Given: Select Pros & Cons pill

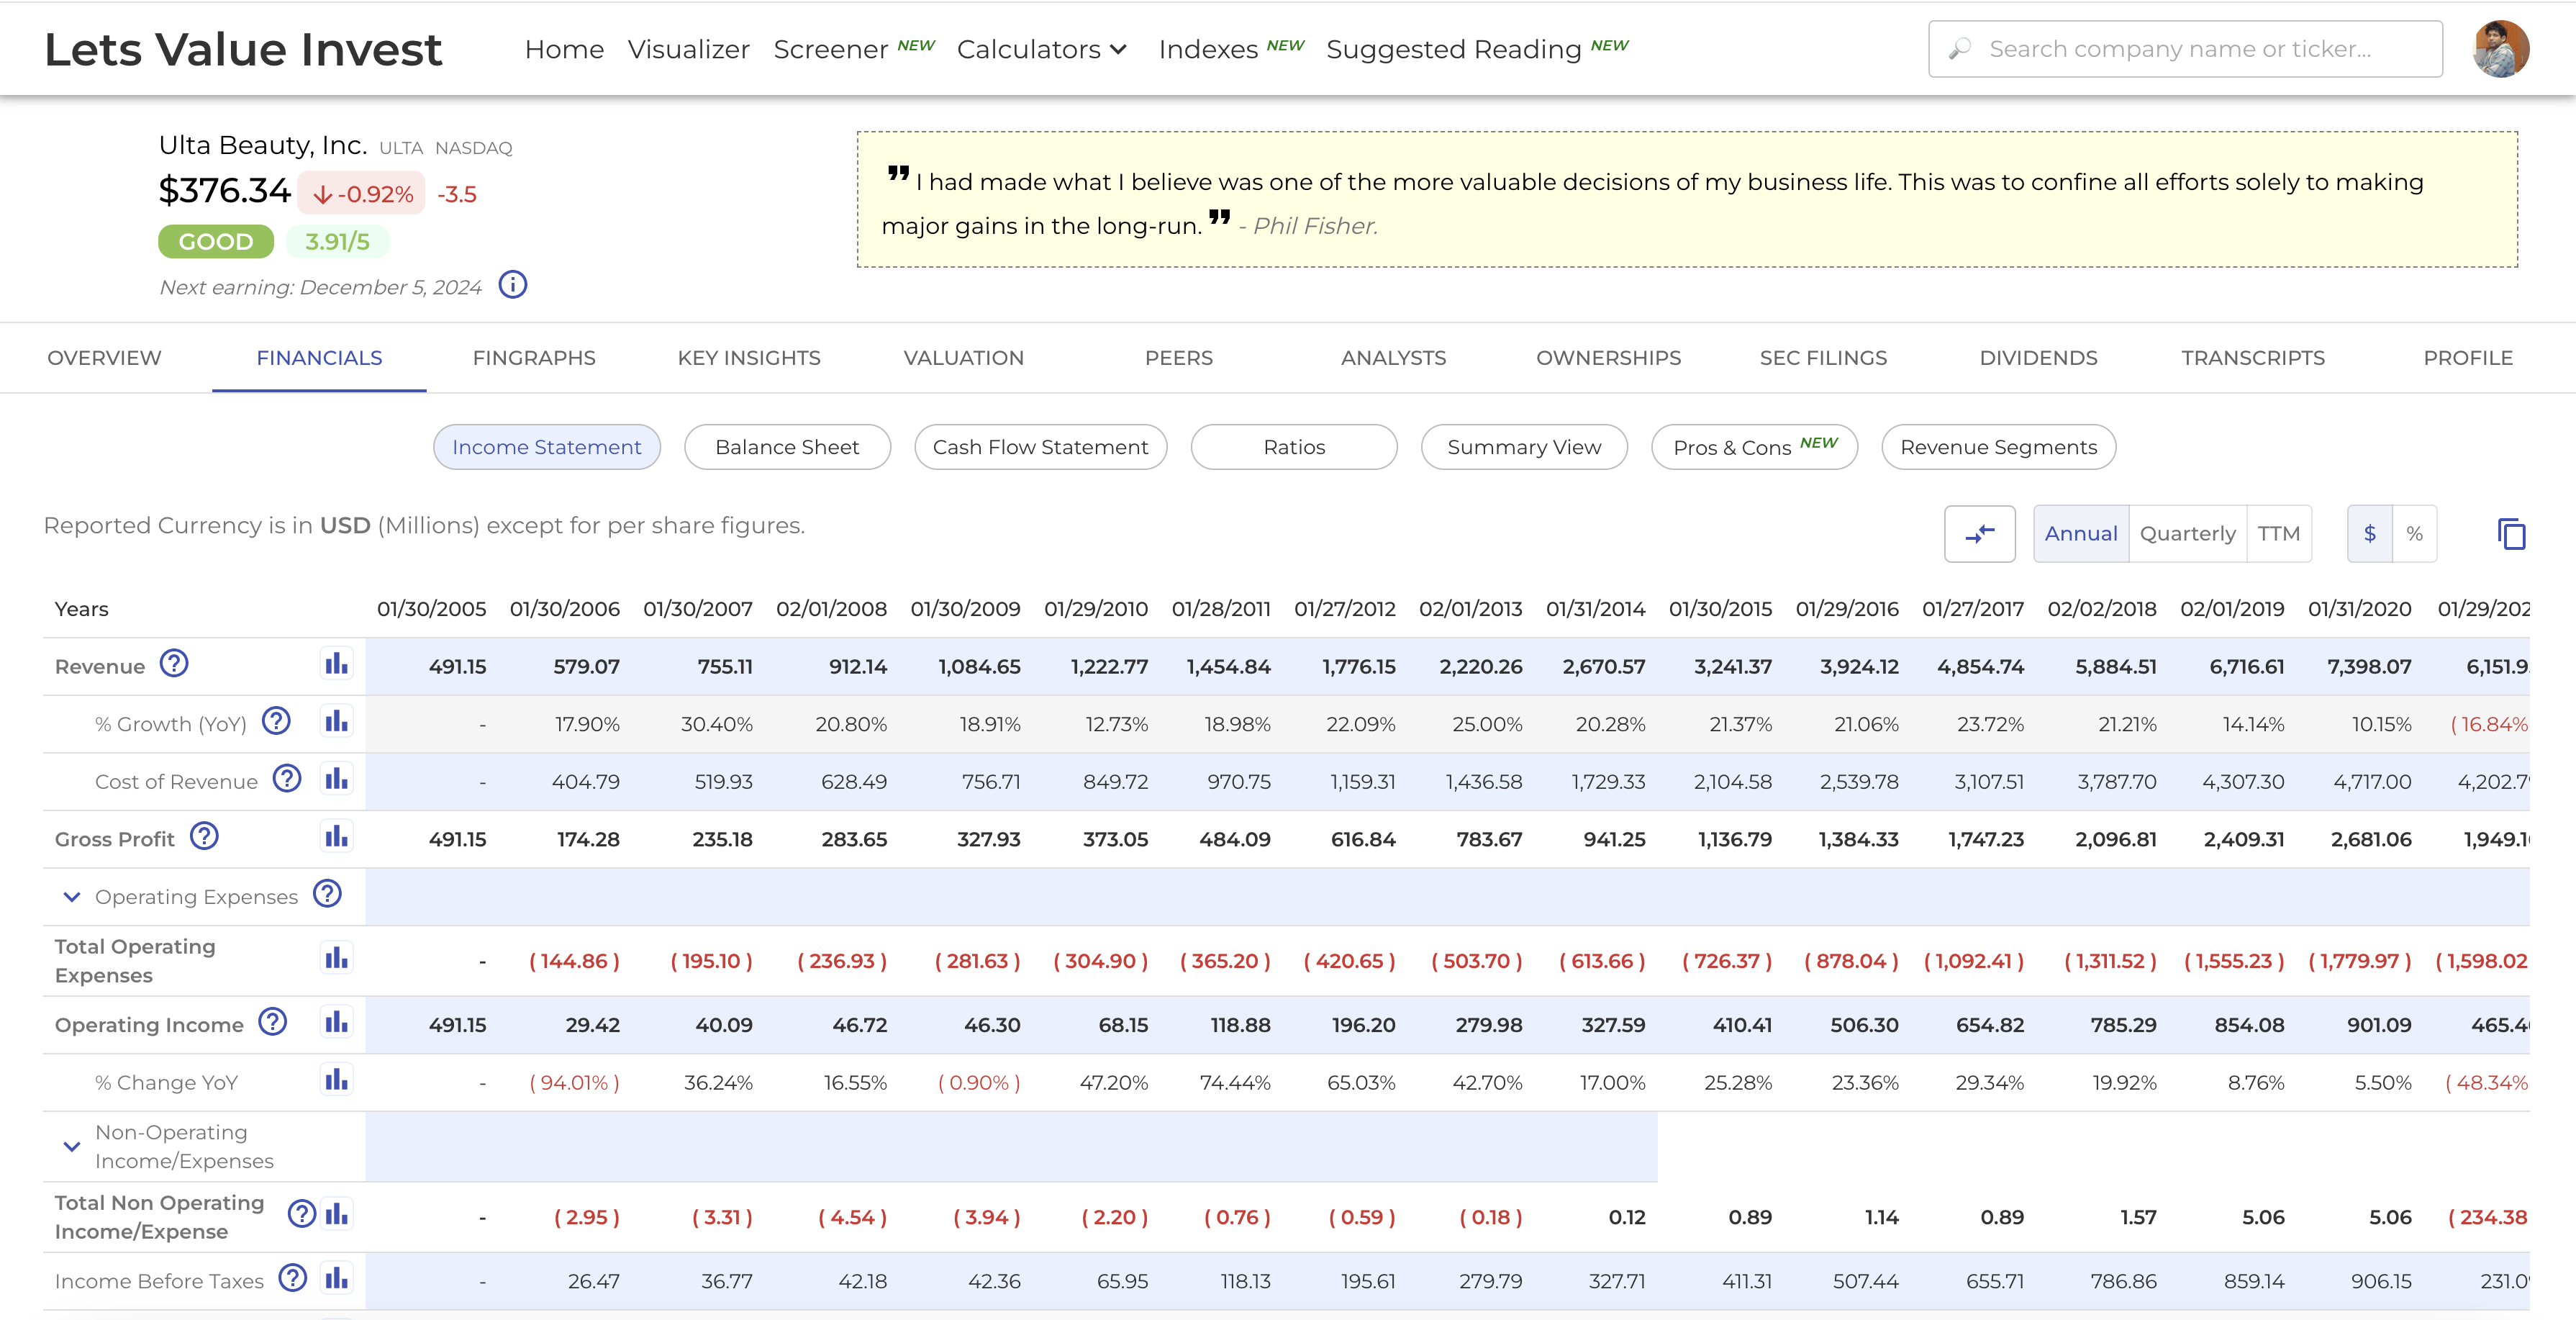Looking at the screenshot, I should coord(1754,447).
